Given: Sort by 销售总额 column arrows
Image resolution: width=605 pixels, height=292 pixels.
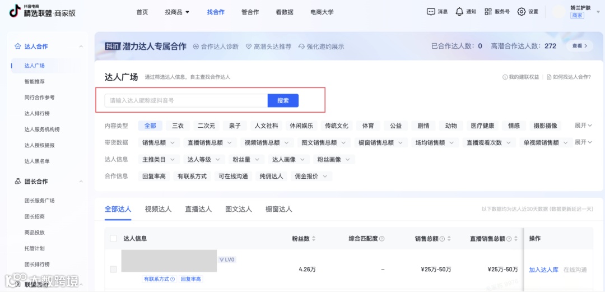Looking at the screenshot, I should pos(449,239).
